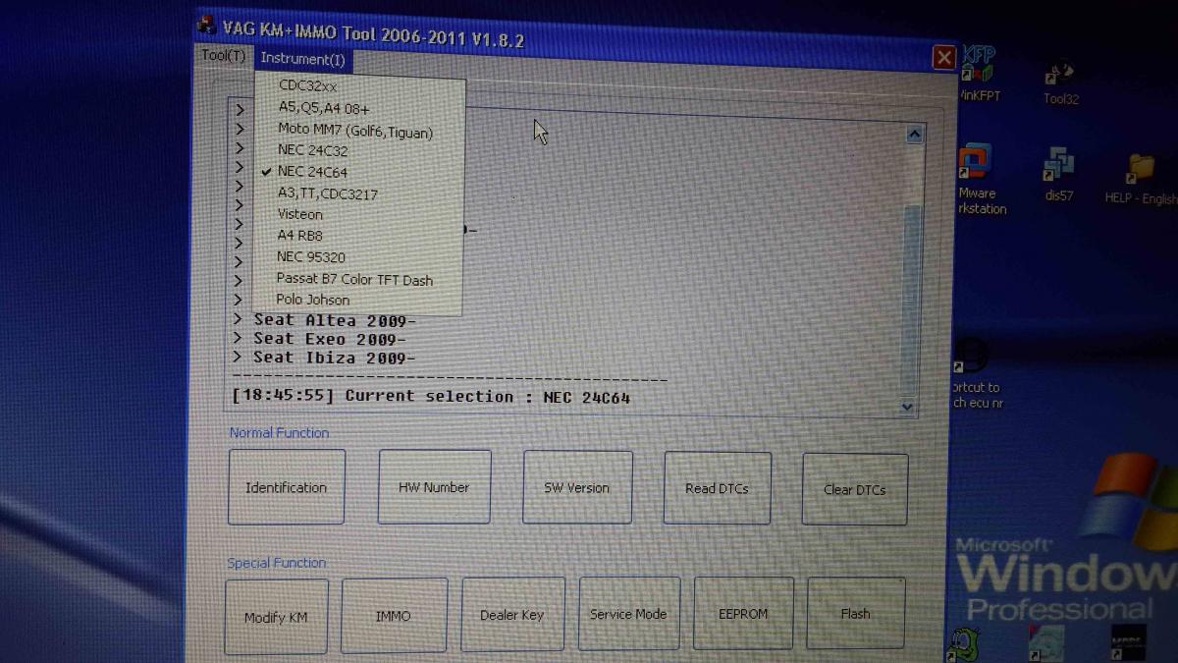This screenshot has height=663, width=1178.
Task: Clear DTCs with the button
Action: click(x=855, y=489)
